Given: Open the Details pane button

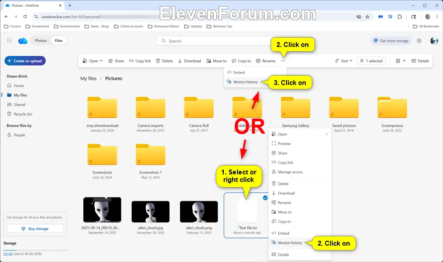Looking at the screenshot, I should [420, 61].
